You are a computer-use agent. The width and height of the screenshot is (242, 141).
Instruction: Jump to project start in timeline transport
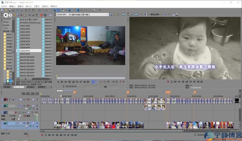click(x=65, y=135)
